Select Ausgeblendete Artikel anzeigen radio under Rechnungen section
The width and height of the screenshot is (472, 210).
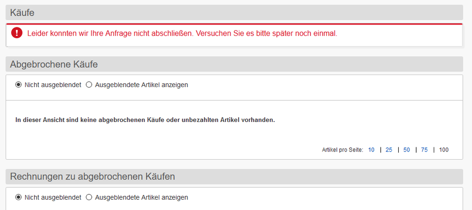pyautogui.click(x=89, y=197)
